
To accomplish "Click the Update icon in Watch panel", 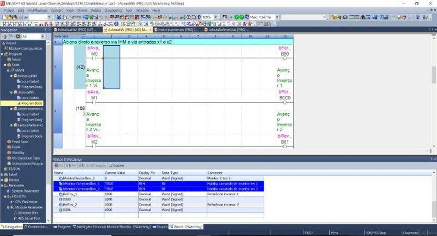I will pos(116,165).
